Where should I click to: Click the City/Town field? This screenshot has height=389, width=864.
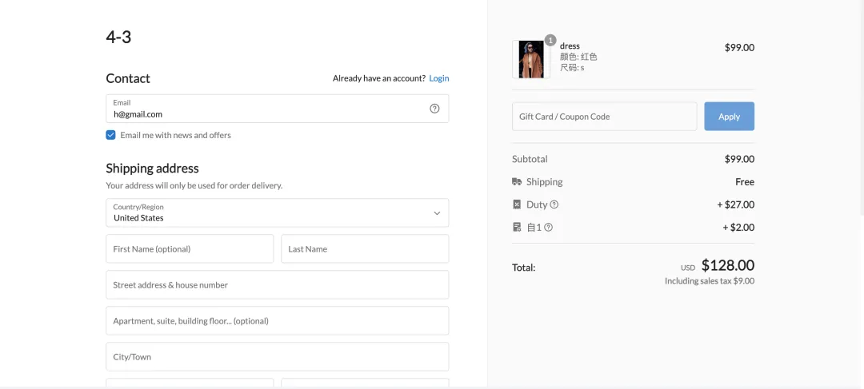point(277,357)
